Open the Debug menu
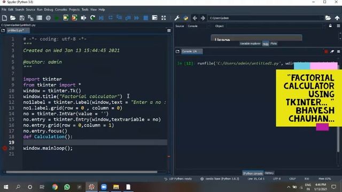The width and height of the screenshot is (342, 192). (x=49, y=10)
